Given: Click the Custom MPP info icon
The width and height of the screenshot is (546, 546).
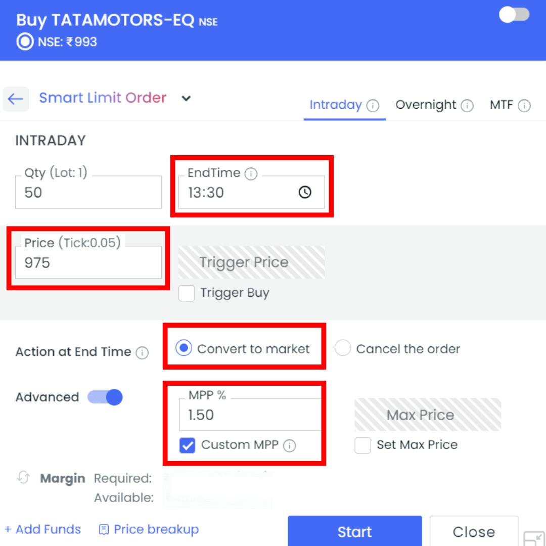Looking at the screenshot, I should (x=289, y=445).
